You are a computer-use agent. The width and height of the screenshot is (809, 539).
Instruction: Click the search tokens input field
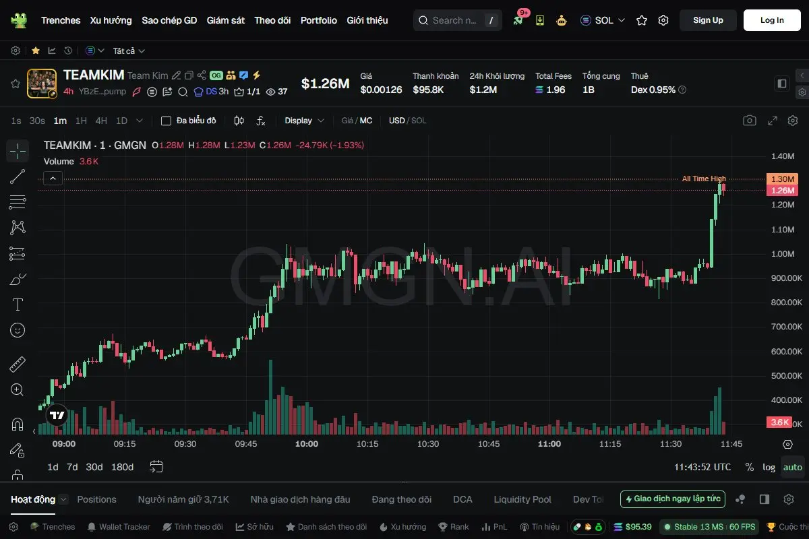pyautogui.click(x=458, y=20)
